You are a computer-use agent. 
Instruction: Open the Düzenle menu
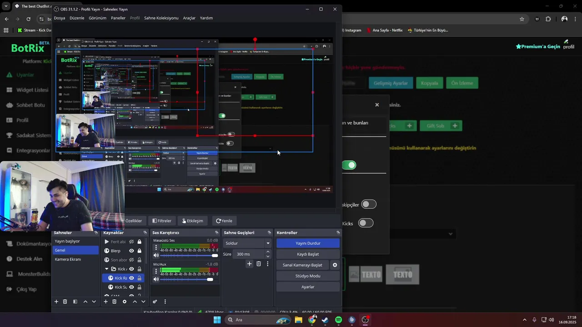click(x=77, y=18)
